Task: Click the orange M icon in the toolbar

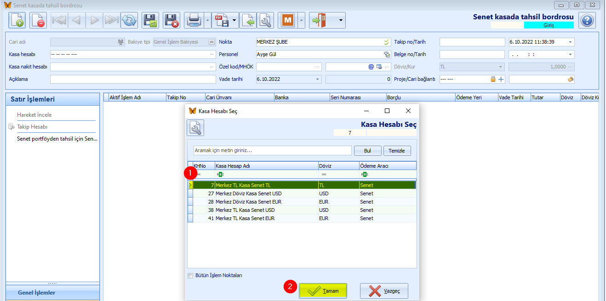Action: pos(288,20)
